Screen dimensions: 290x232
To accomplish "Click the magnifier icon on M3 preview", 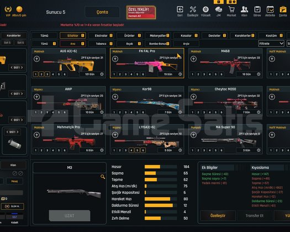I will [x=103, y=177].
